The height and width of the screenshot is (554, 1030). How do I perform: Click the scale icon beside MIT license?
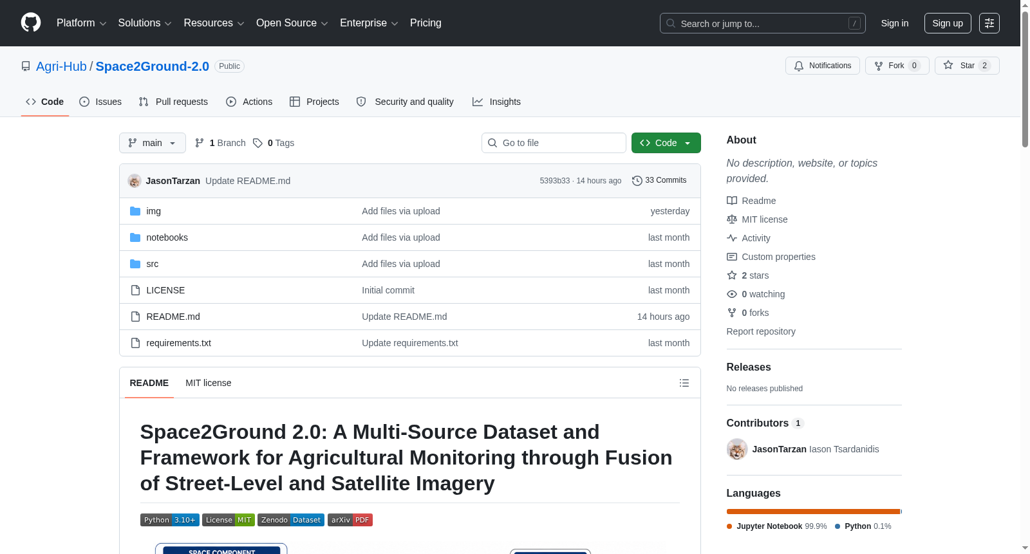[732, 219]
